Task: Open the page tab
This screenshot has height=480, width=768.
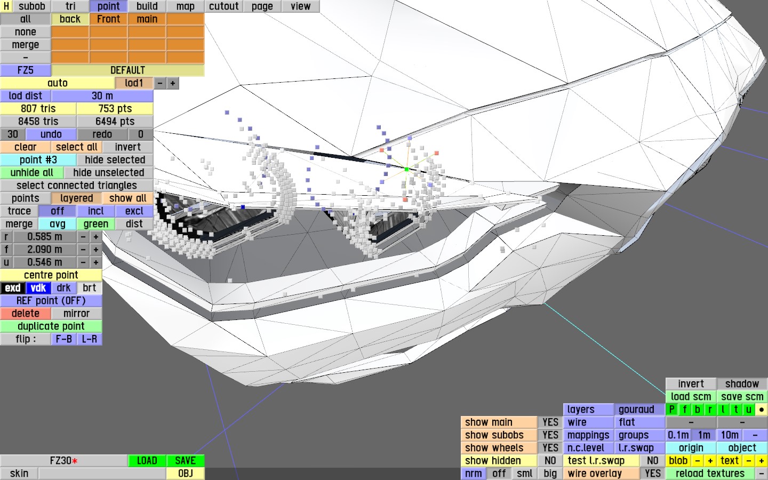Action: pyautogui.click(x=262, y=6)
